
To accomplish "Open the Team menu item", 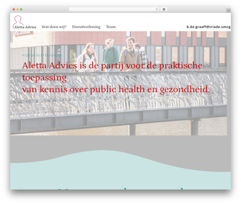I will 111,27.
